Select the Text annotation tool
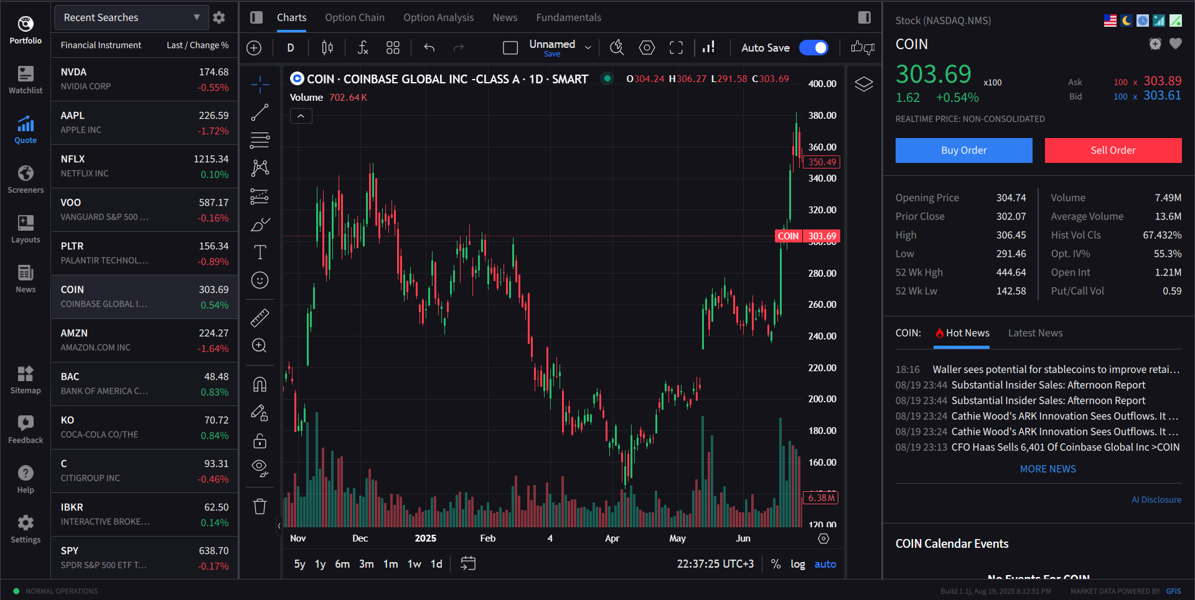 pos(260,252)
